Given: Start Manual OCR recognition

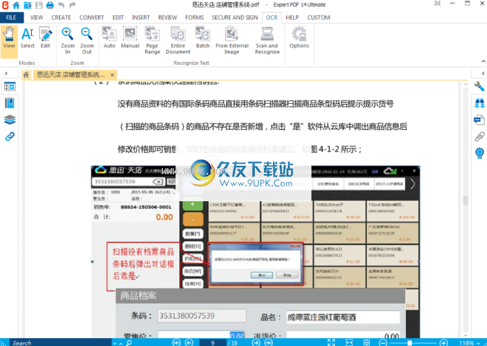Looking at the screenshot, I should (x=130, y=38).
